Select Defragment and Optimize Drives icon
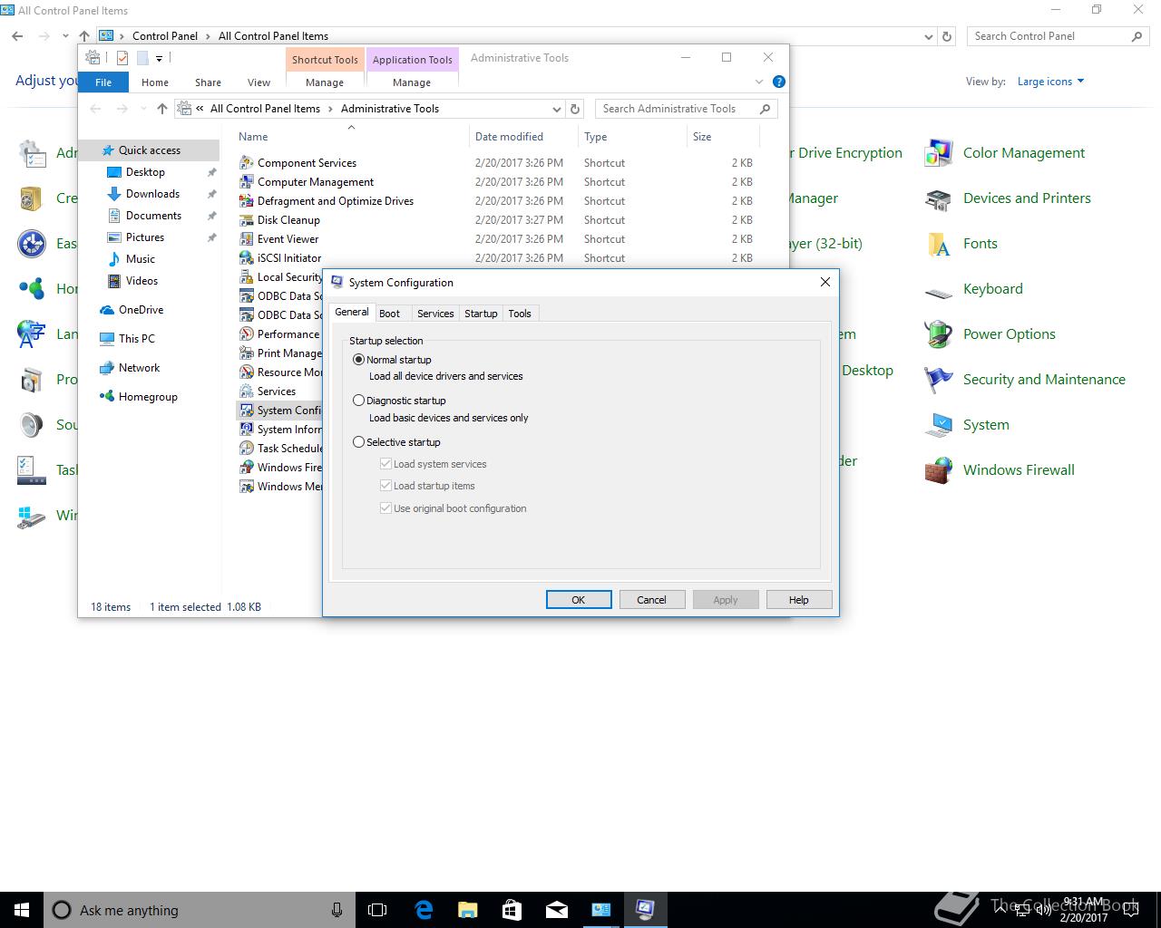Viewport: 1161px width, 928px height. (246, 201)
